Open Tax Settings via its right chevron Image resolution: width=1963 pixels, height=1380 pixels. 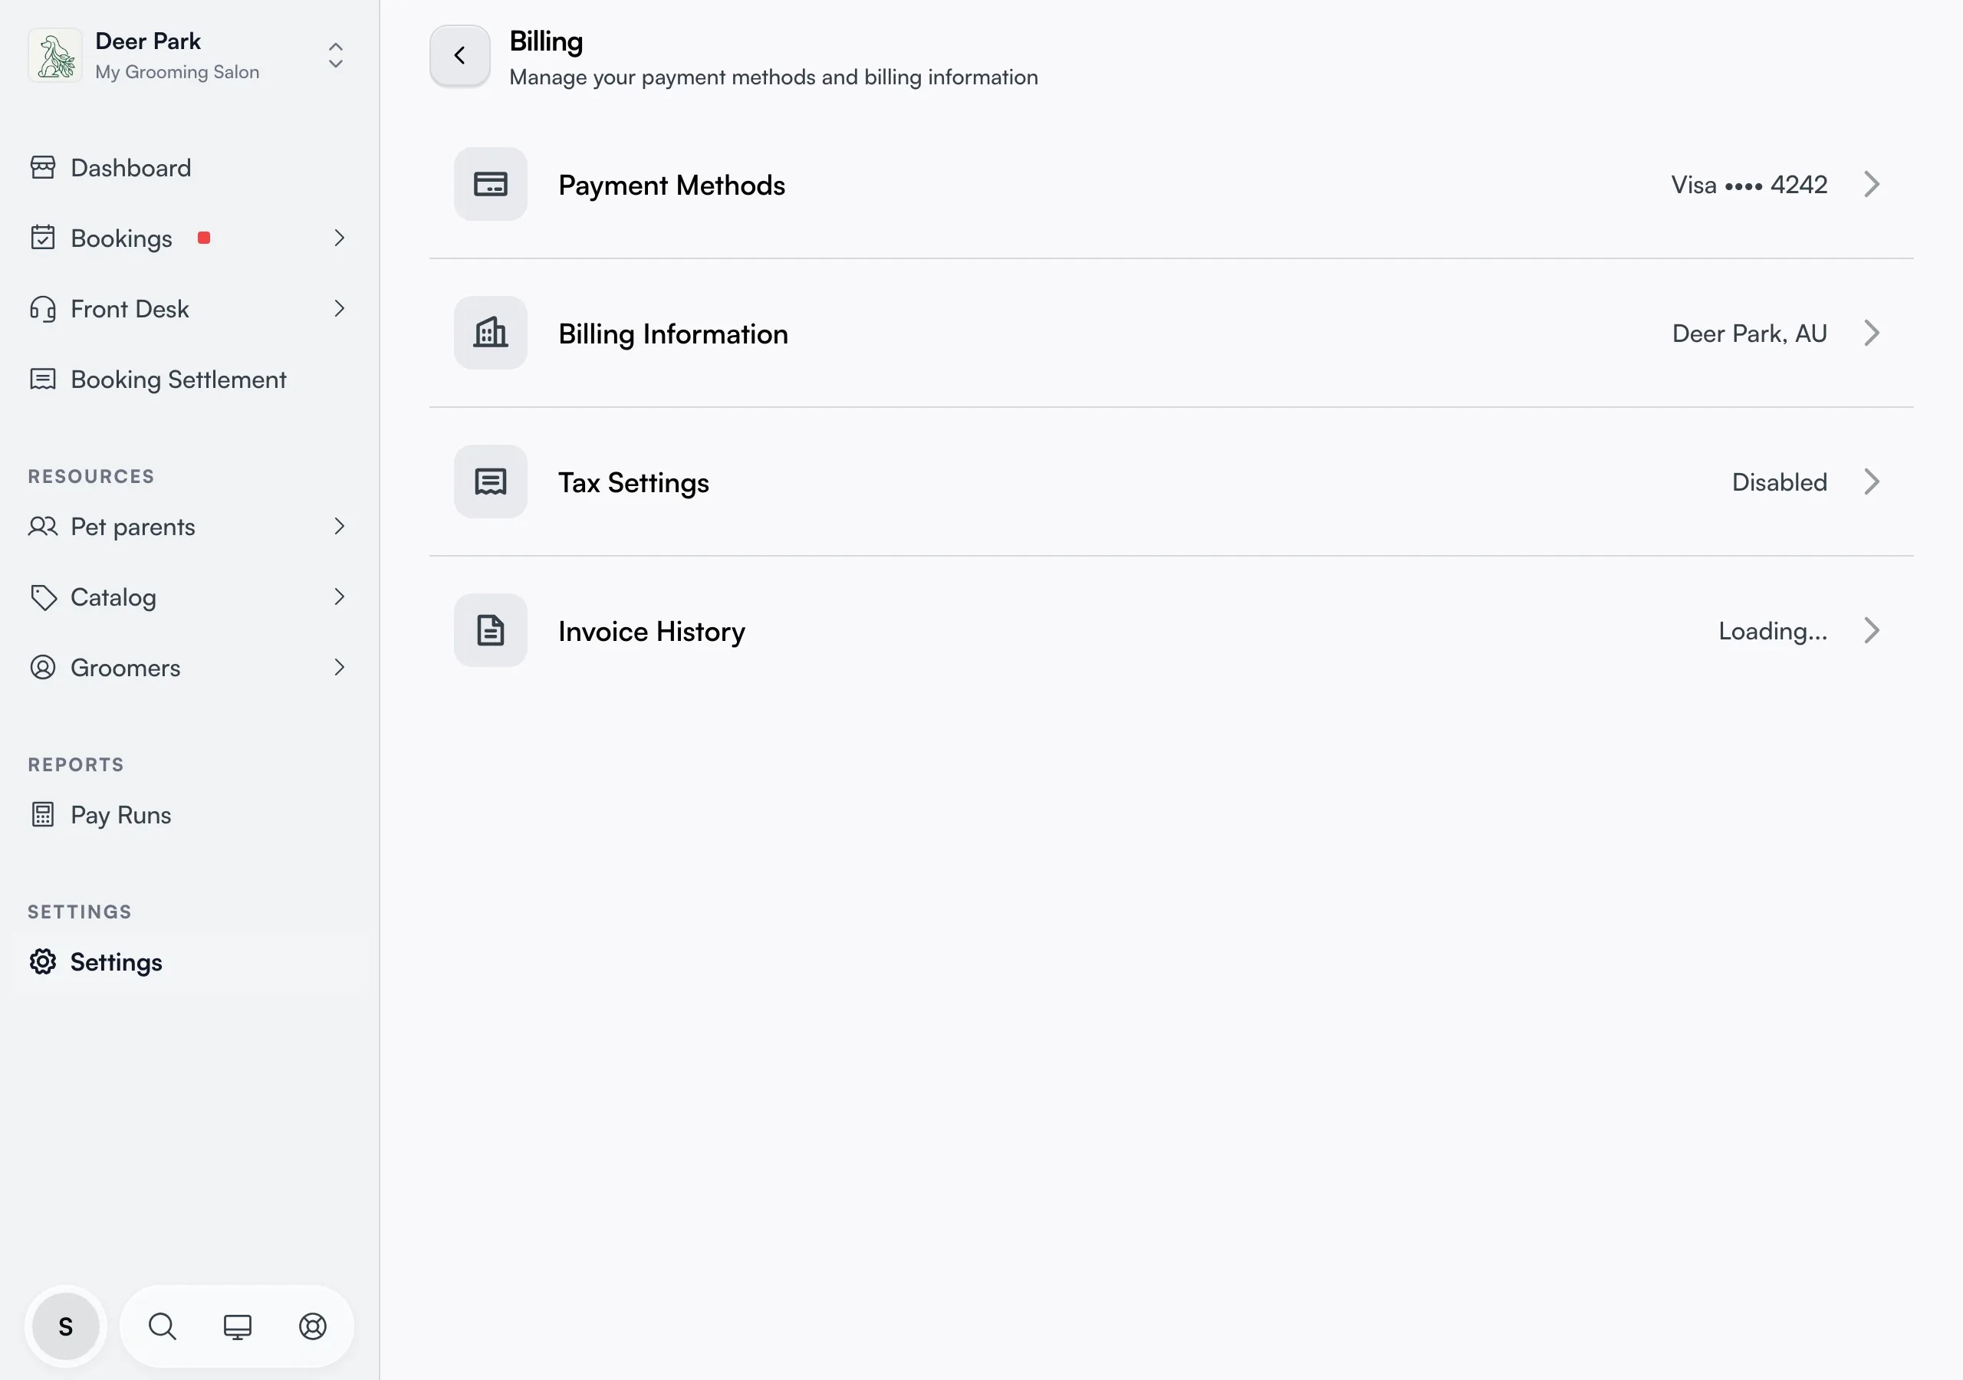point(1872,481)
